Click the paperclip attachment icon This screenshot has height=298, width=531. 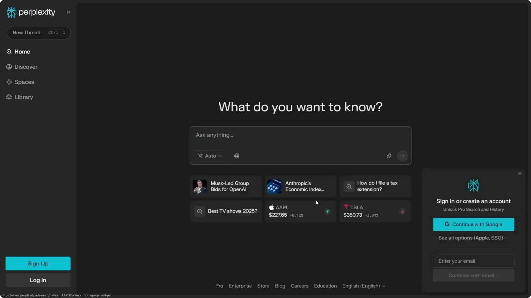point(389,156)
